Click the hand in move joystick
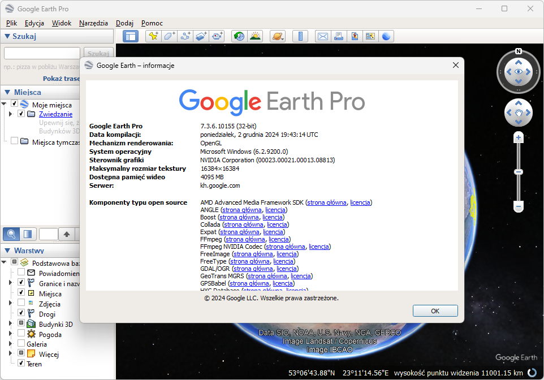The height and width of the screenshot is (380, 544). (519, 113)
